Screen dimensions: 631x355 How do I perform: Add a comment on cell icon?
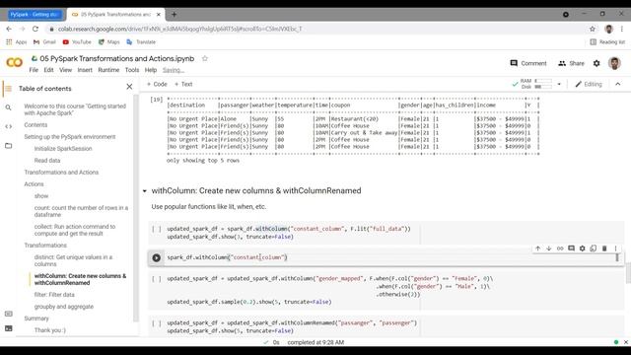[x=571, y=248]
